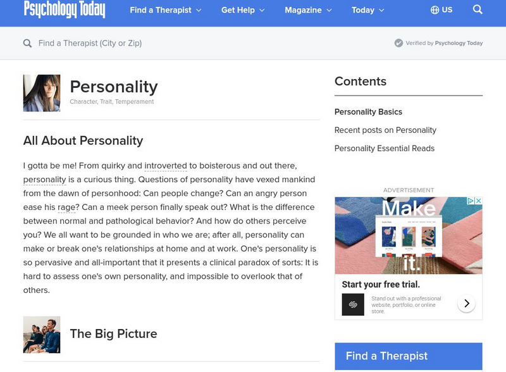Open the Today menu in the navbar
Viewport: 506px width, 372px height.
[367, 10]
